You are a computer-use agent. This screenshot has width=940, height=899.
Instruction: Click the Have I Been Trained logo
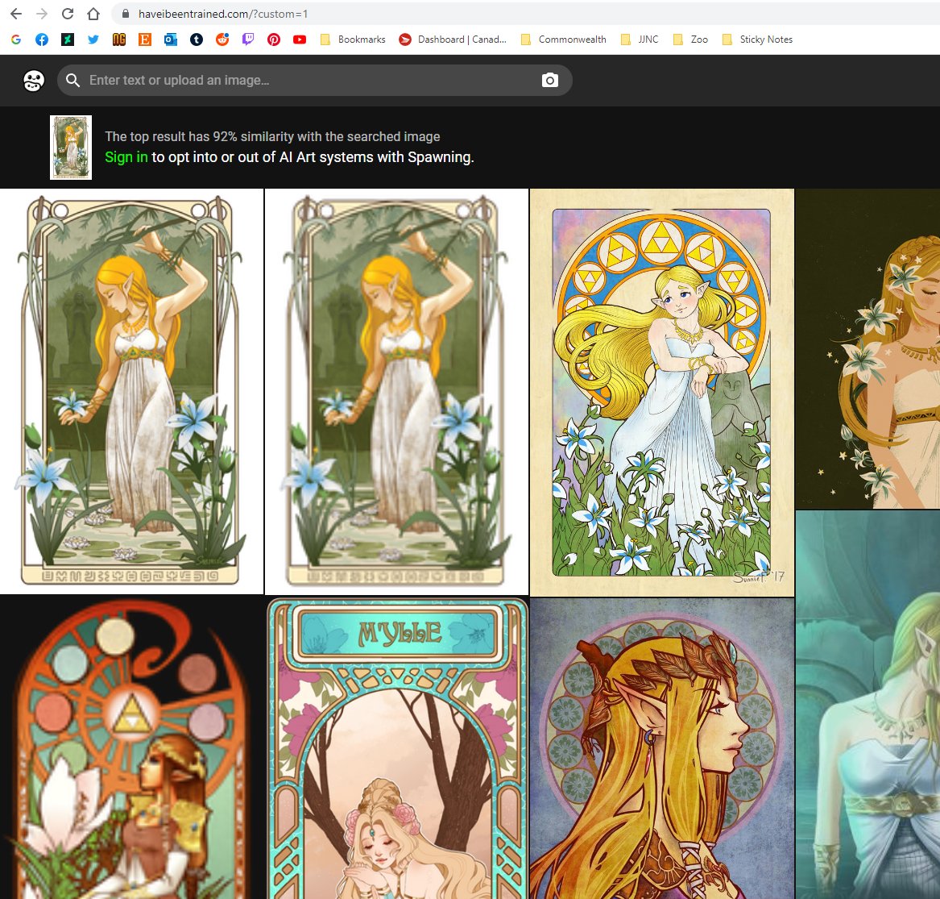34,81
